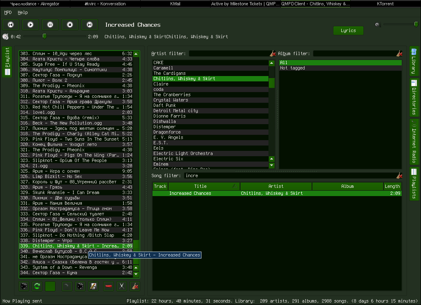Click the blank green button beside repeat
The image size is (421, 305).
tap(50, 286)
